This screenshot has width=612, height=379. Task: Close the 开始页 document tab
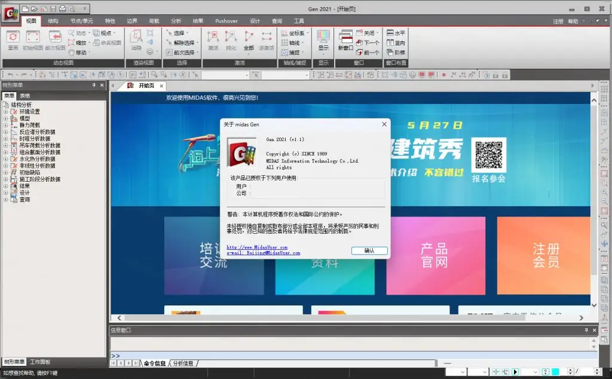coord(161,86)
